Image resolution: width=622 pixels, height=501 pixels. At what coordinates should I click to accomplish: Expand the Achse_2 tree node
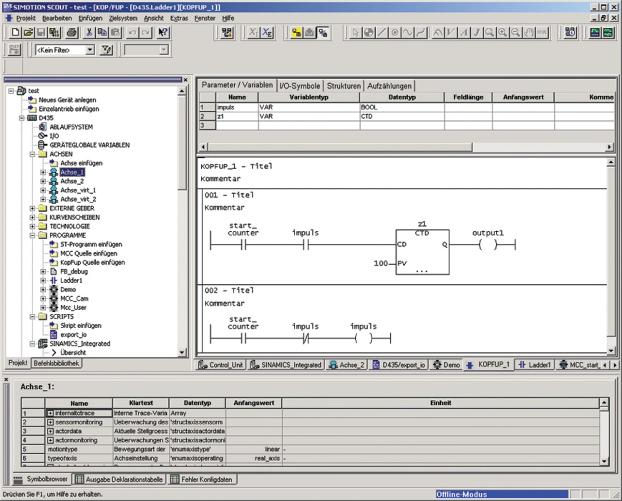point(43,181)
